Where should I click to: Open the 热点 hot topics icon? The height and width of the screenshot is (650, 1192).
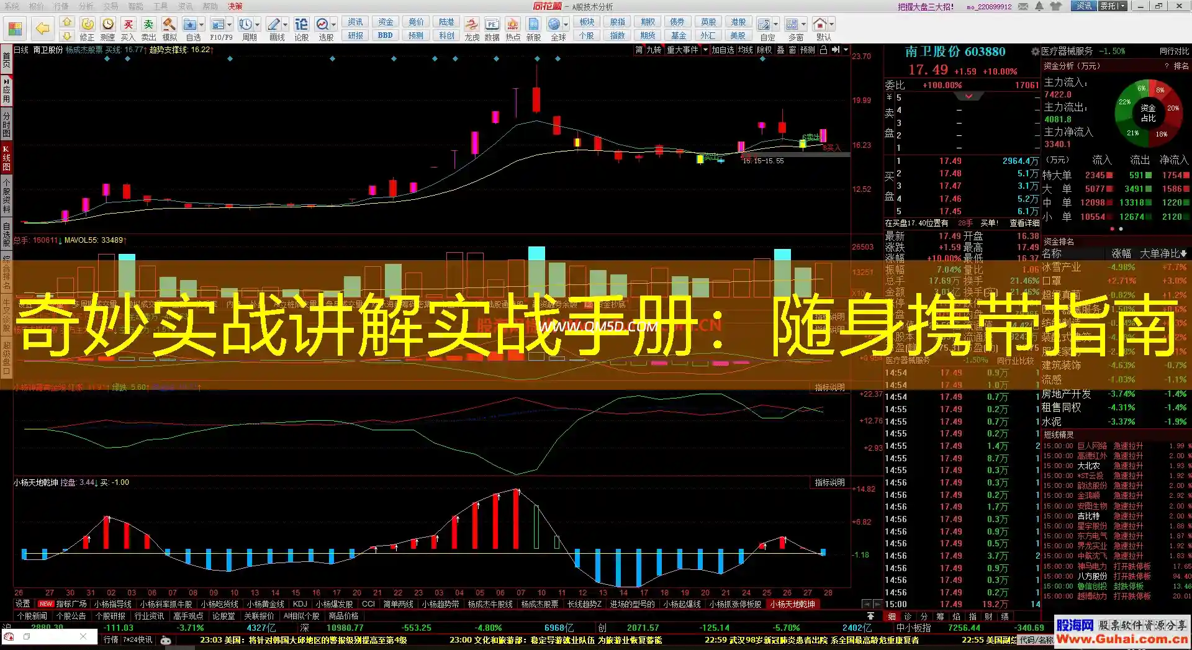pos(513,24)
